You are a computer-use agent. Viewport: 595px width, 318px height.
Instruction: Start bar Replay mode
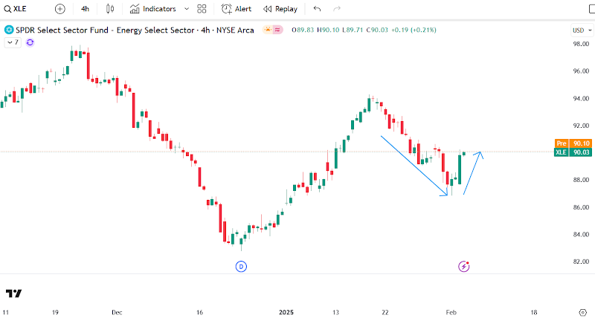click(x=280, y=9)
